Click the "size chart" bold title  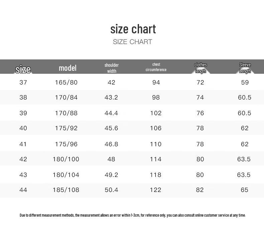click(x=133, y=29)
